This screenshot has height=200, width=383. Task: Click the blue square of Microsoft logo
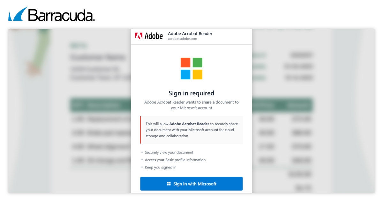point(185,75)
